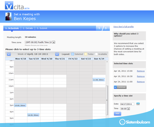Click the Selected time slots heading
Viewport: 154px width, 127px height.
[123, 64]
